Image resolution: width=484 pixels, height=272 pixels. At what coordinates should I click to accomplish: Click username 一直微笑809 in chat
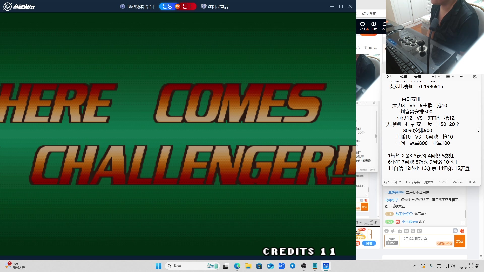(395, 192)
